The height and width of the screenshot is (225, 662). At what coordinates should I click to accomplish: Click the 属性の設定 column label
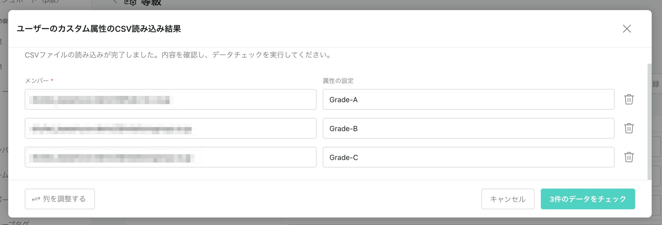click(338, 81)
